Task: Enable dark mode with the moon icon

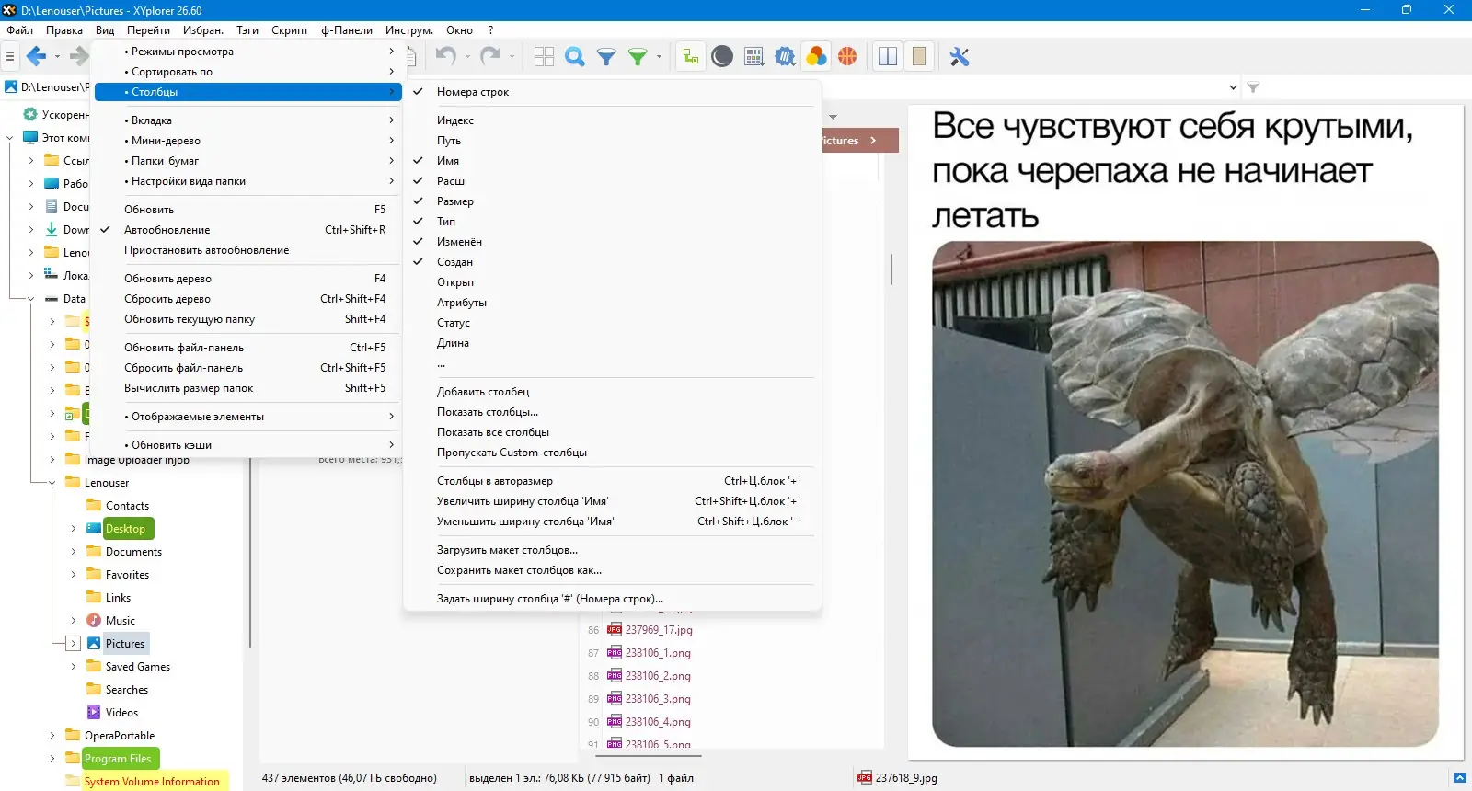Action: click(x=722, y=57)
